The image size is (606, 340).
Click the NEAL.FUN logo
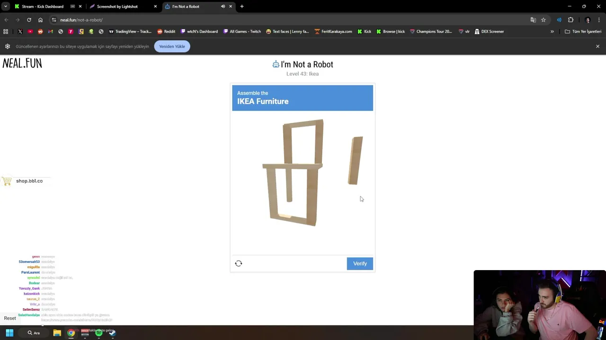[x=22, y=63]
